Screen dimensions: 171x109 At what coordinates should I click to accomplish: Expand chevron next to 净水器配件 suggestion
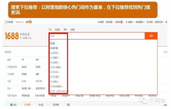tap(59, 58)
